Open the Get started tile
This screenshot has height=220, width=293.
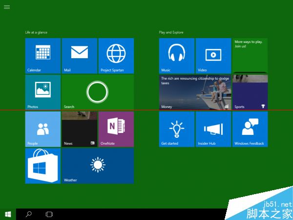[177, 129]
